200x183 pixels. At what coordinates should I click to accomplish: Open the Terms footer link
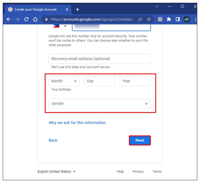(157, 172)
